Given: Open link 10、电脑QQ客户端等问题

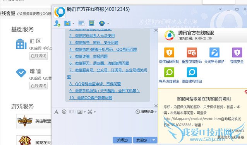Looking at the screenshot, I should 91,98.
